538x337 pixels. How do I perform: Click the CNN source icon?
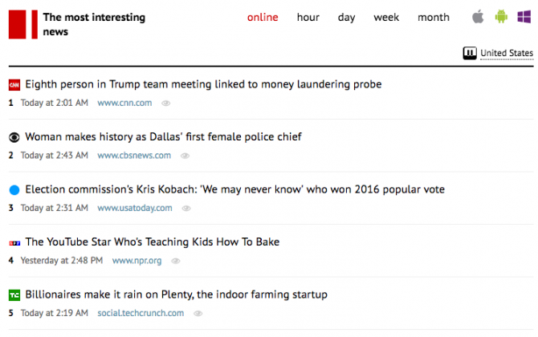(x=14, y=84)
